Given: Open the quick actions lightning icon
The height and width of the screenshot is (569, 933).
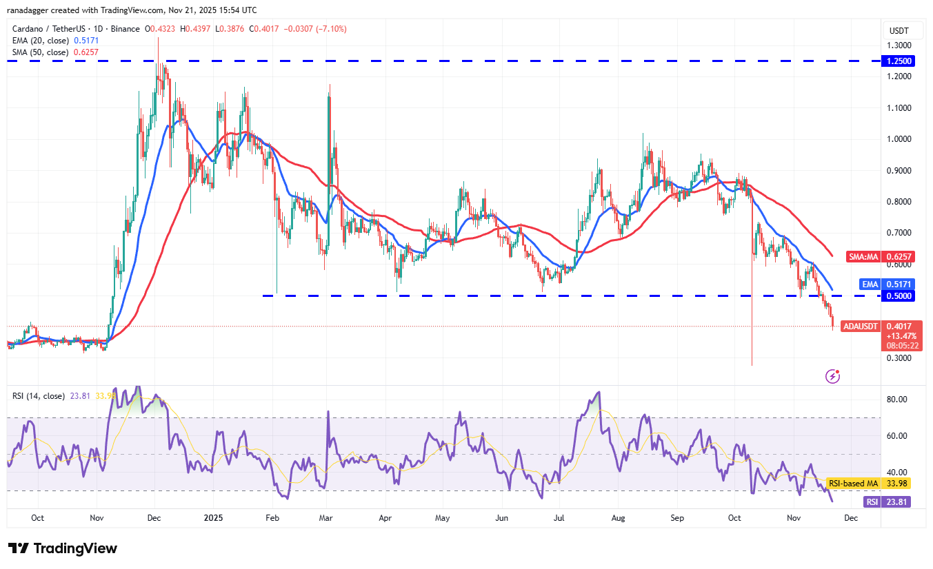Looking at the screenshot, I should click(x=832, y=375).
